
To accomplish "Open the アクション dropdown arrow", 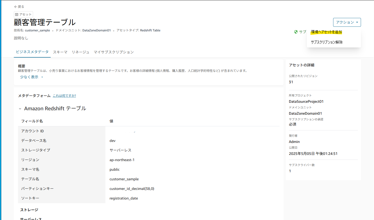I will point(356,22).
